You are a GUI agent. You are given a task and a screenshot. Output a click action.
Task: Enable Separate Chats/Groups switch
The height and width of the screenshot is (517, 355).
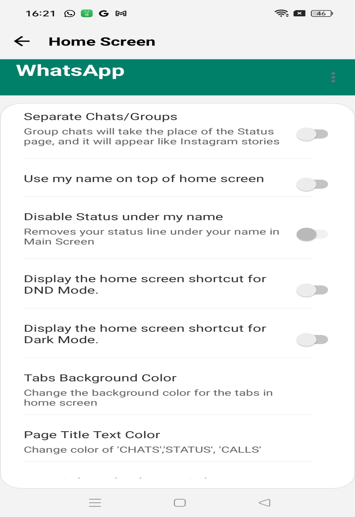[x=312, y=134]
